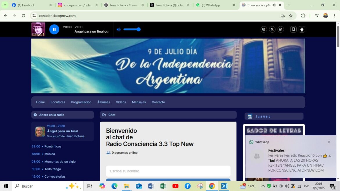Screen dimensions: 340x191
Task: Click the calendar icon next to Jueves
Action: click(x=250, y=116)
